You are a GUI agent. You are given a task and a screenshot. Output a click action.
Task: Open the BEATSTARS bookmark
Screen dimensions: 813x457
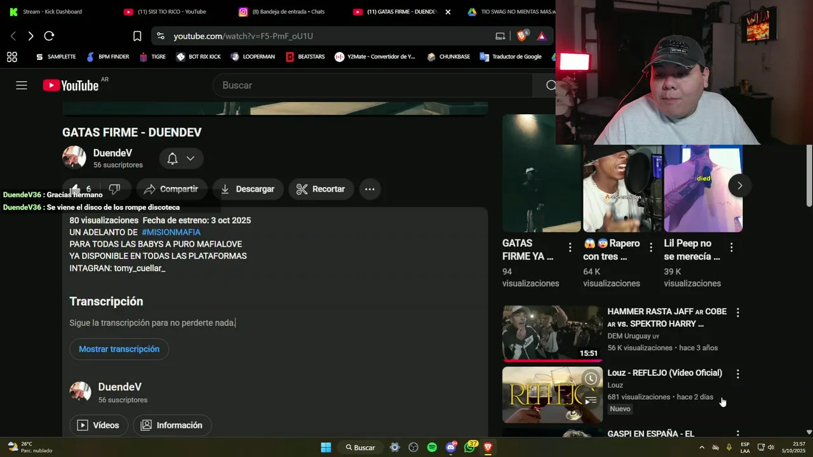[x=305, y=56]
